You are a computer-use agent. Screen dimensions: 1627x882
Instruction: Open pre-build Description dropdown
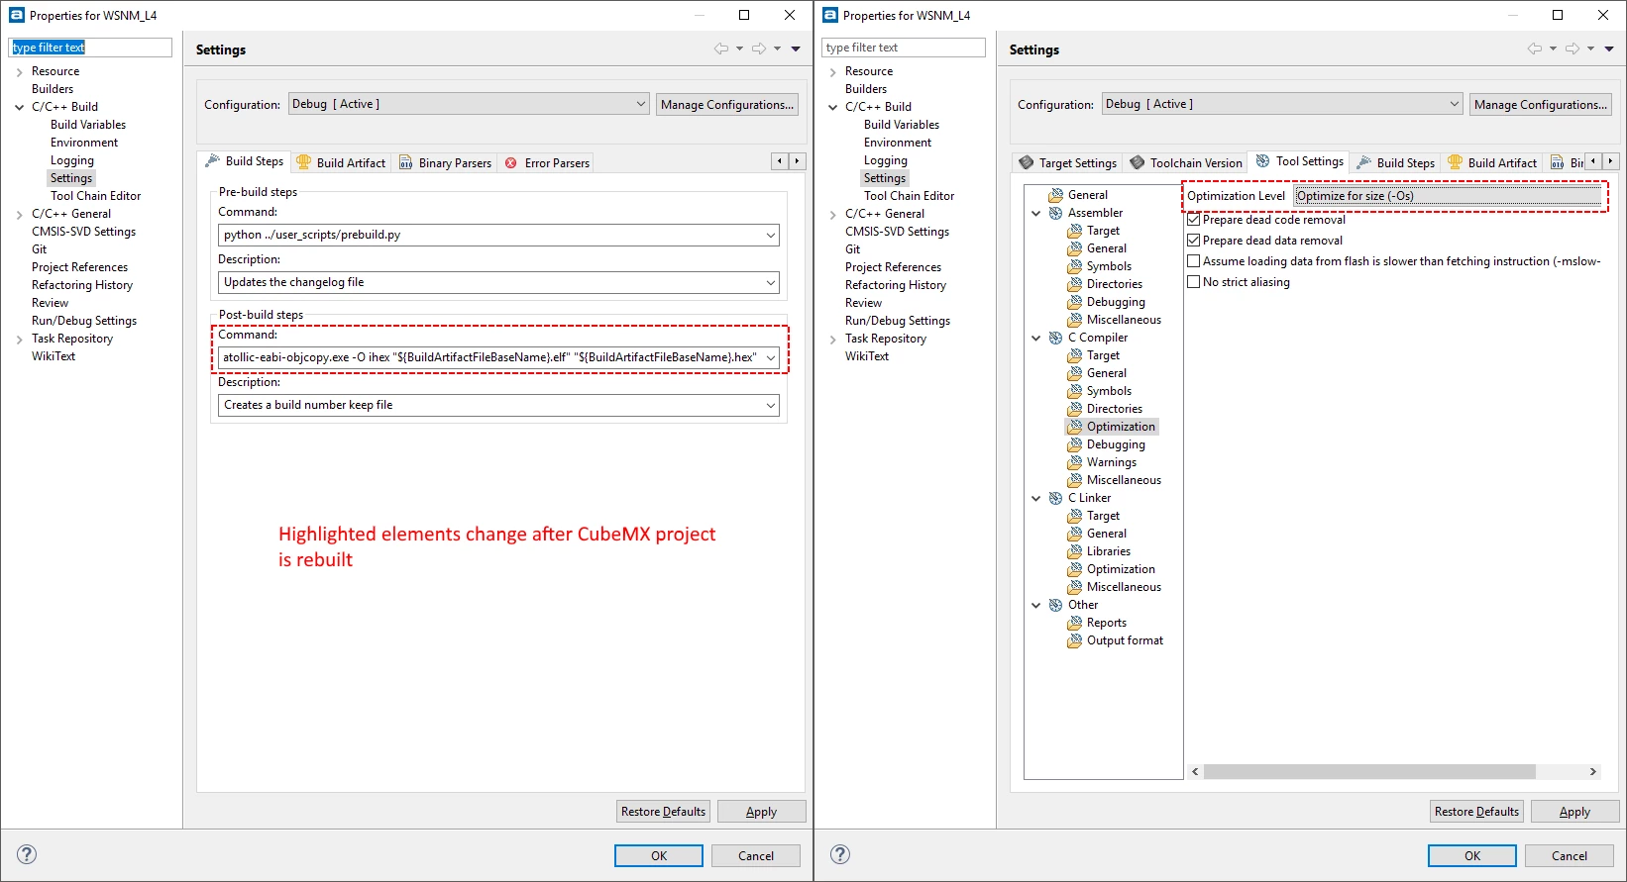pyautogui.click(x=770, y=282)
